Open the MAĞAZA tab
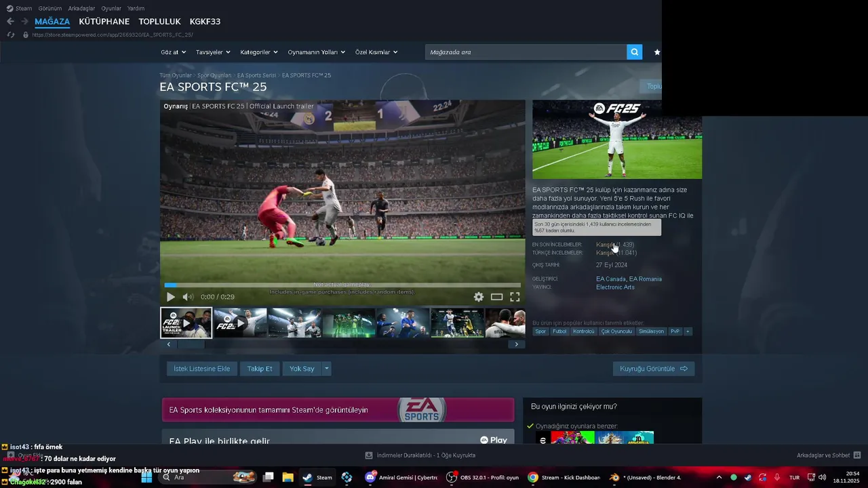Image resolution: width=868 pixels, height=488 pixels. [52, 22]
